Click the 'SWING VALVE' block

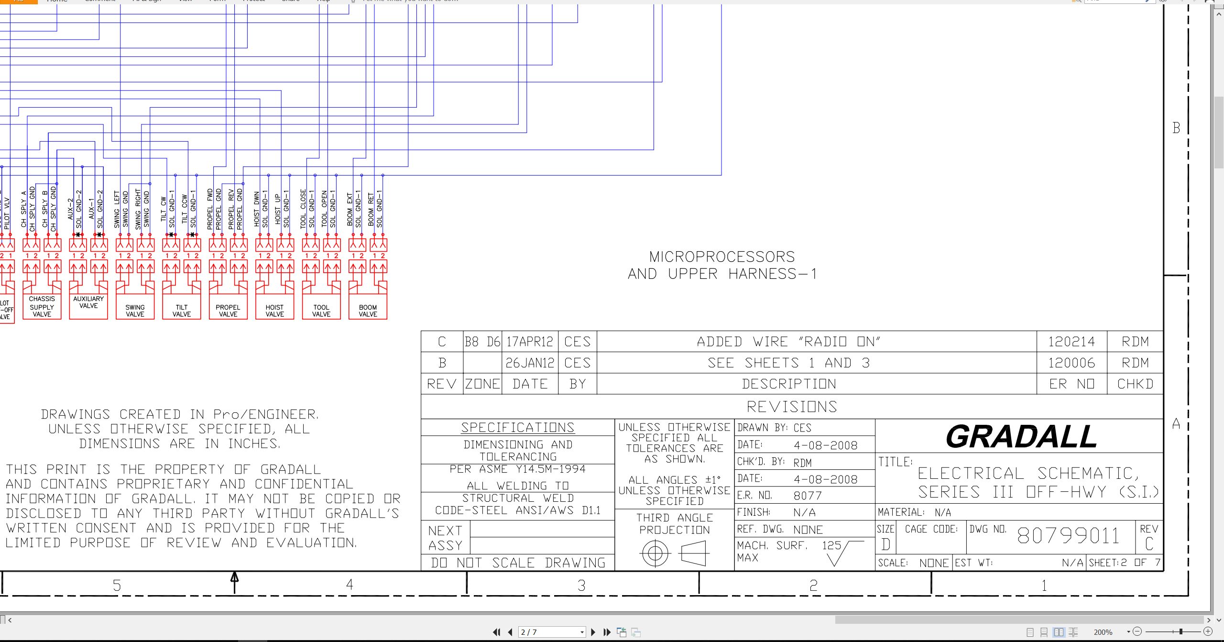135,307
